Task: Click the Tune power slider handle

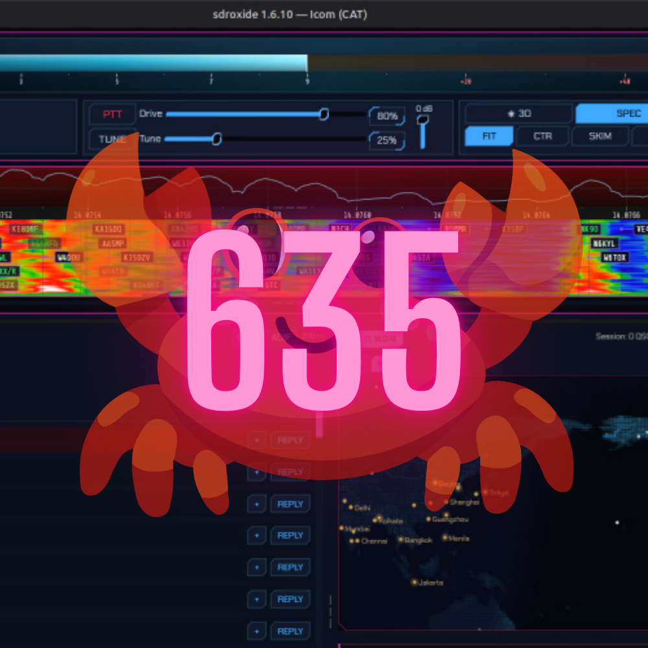Action: [x=216, y=139]
